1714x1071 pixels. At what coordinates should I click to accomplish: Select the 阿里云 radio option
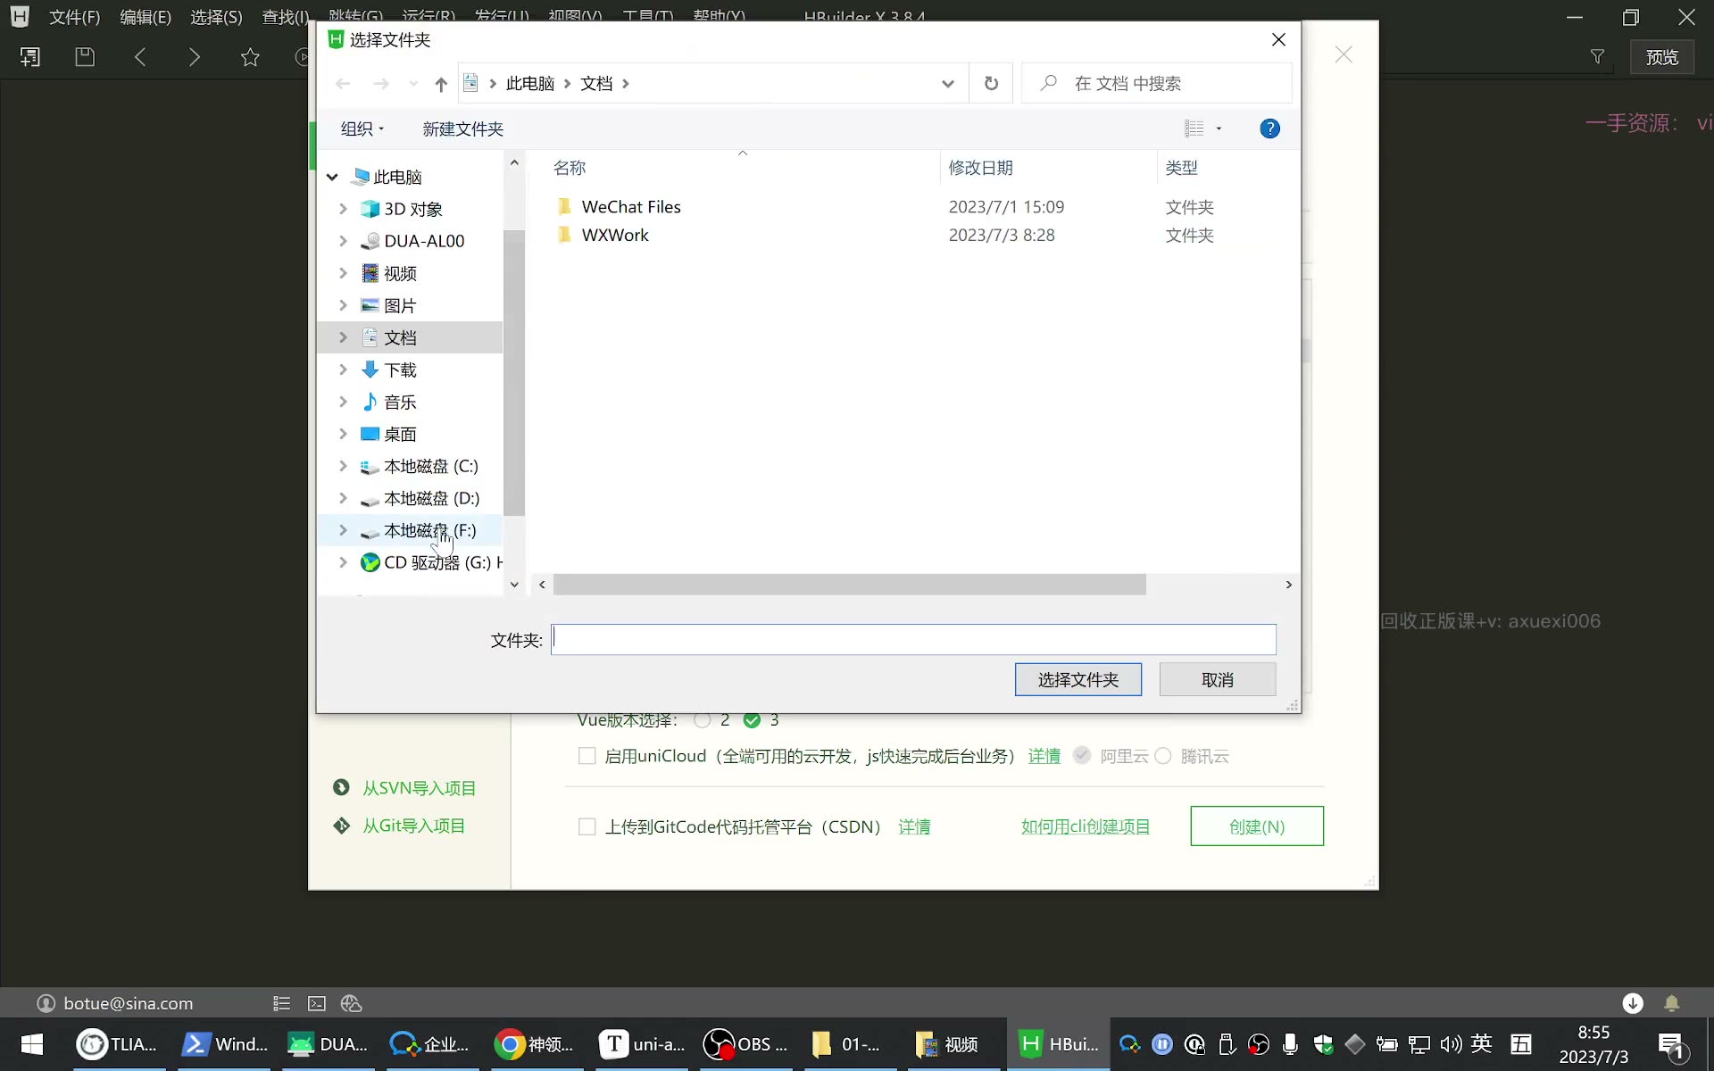1082,755
